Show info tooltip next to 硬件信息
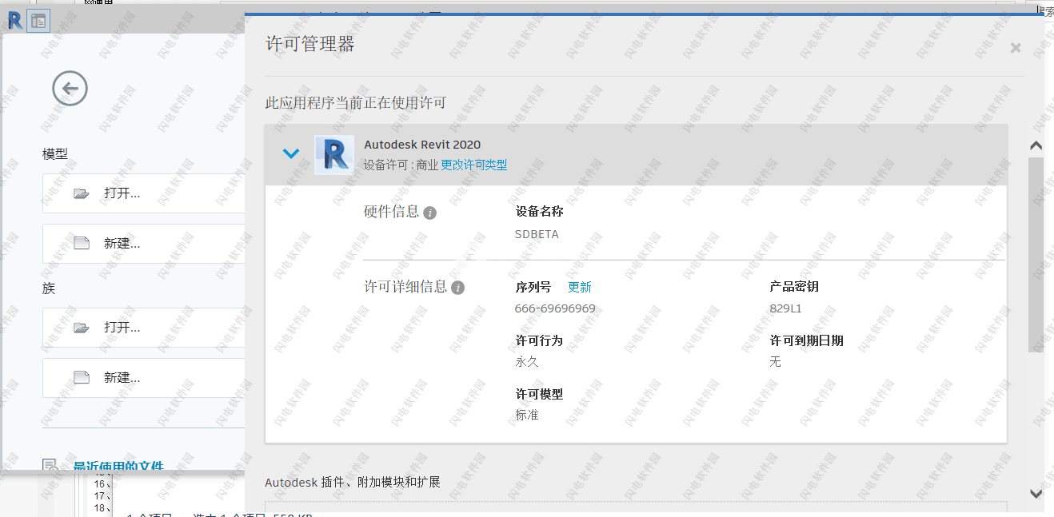Viewport: 1054px width, 517px height. (x=429, y=213)
